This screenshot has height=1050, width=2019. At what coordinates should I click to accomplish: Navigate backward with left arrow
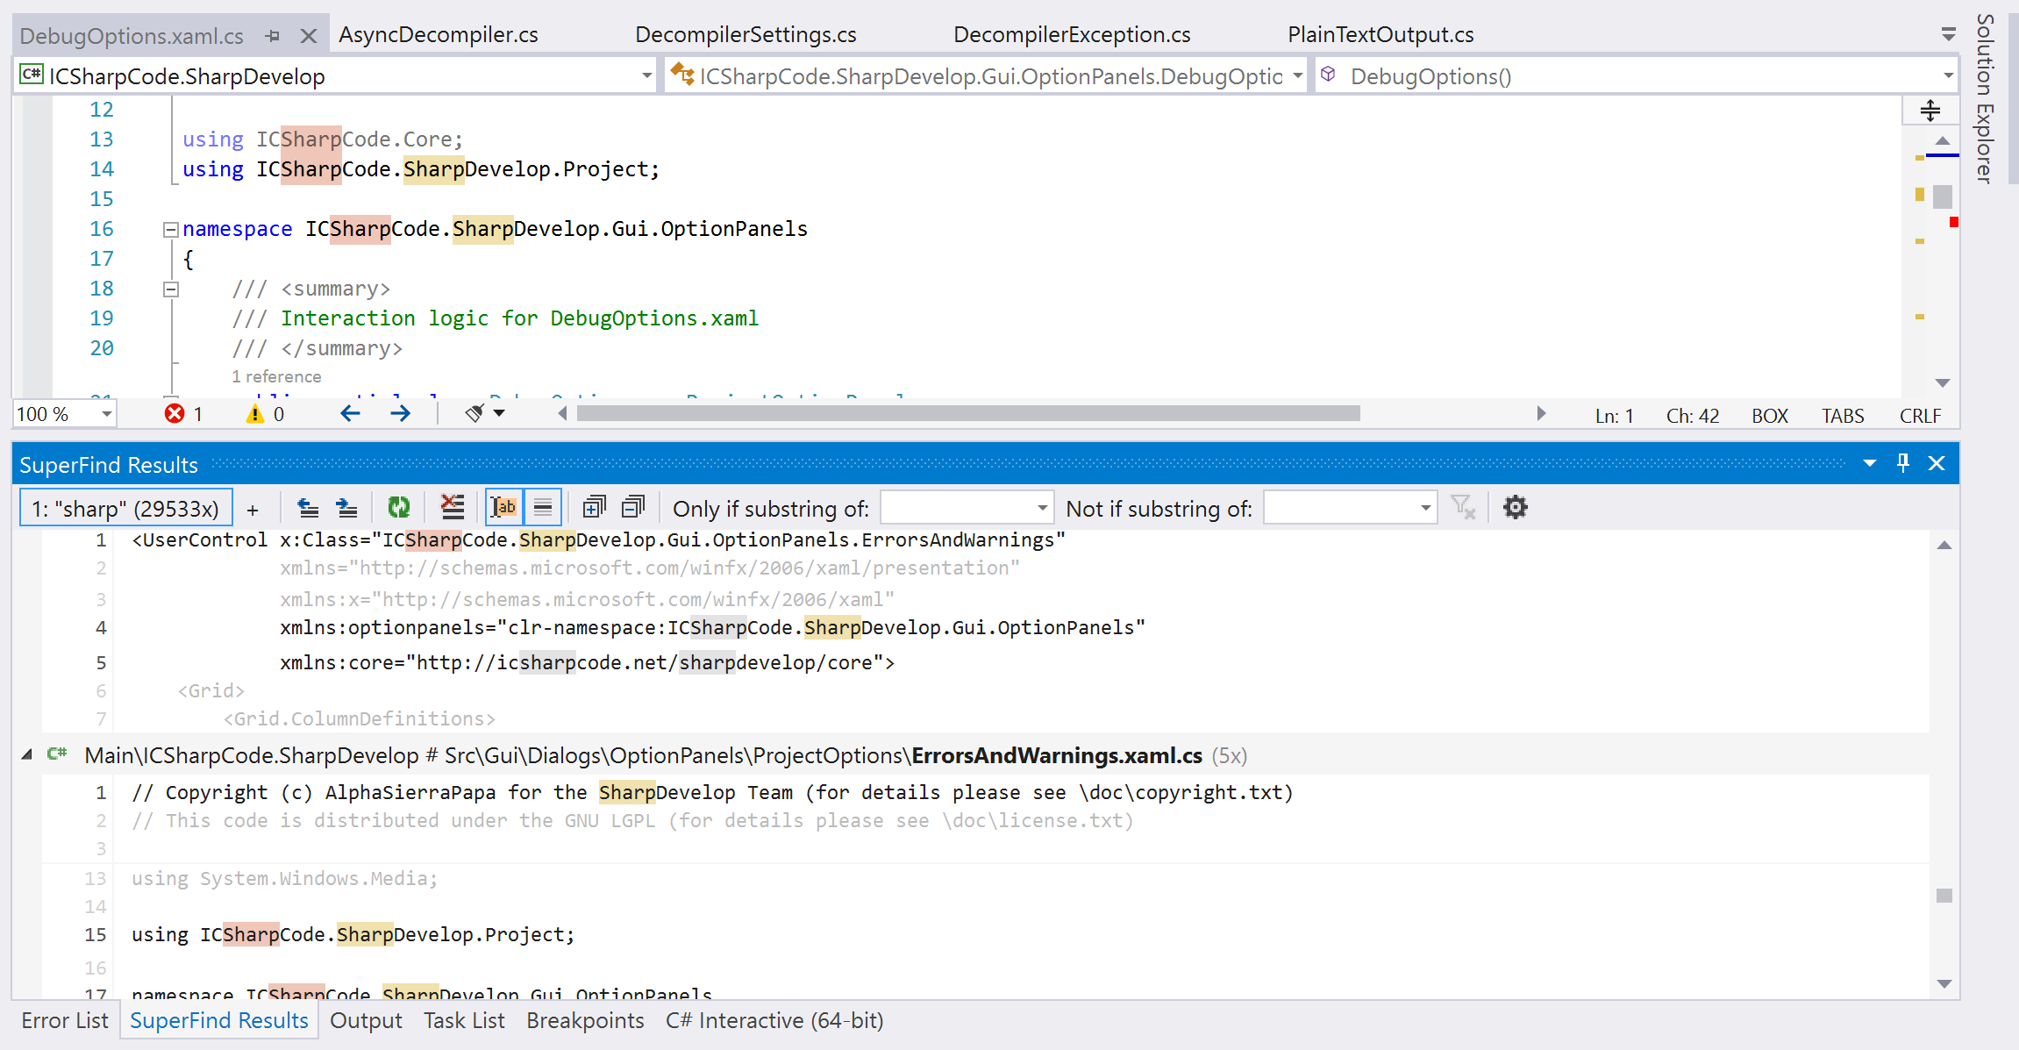click(x=350, y=414)
